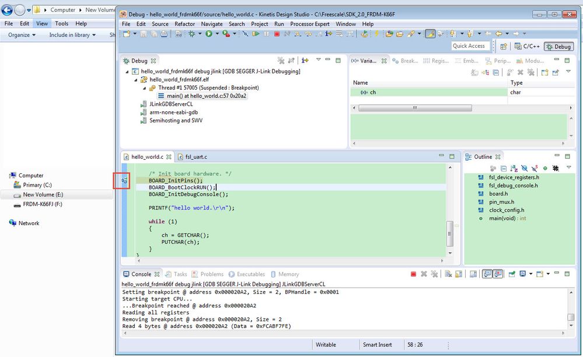Viewport: 583px width, 357px height.
Task: Switch to the Memory tab
Action: coord(285,274)
